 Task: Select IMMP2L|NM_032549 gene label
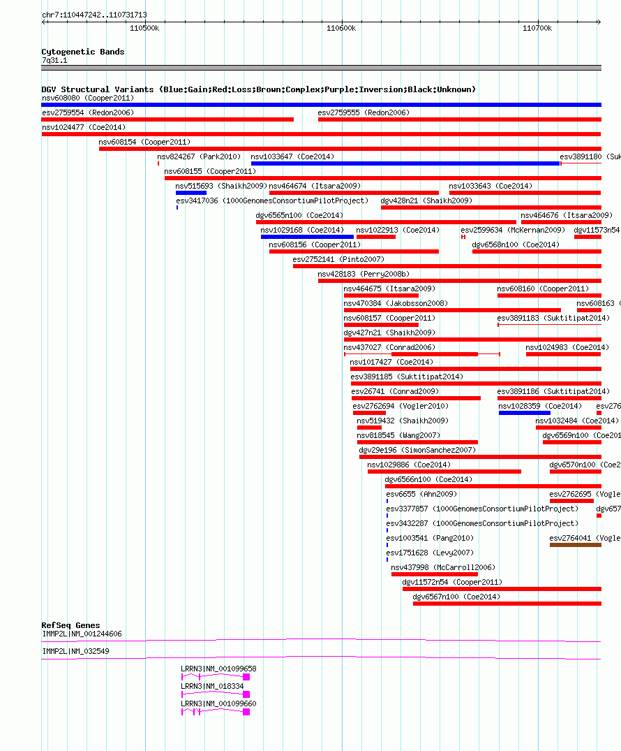click(75, 651)
